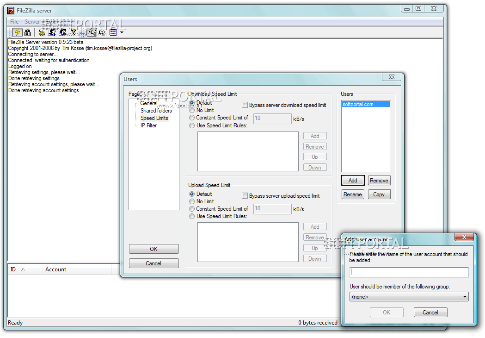
Task: Click Up for download speed limit rules
Action: [x=315, y=157]
